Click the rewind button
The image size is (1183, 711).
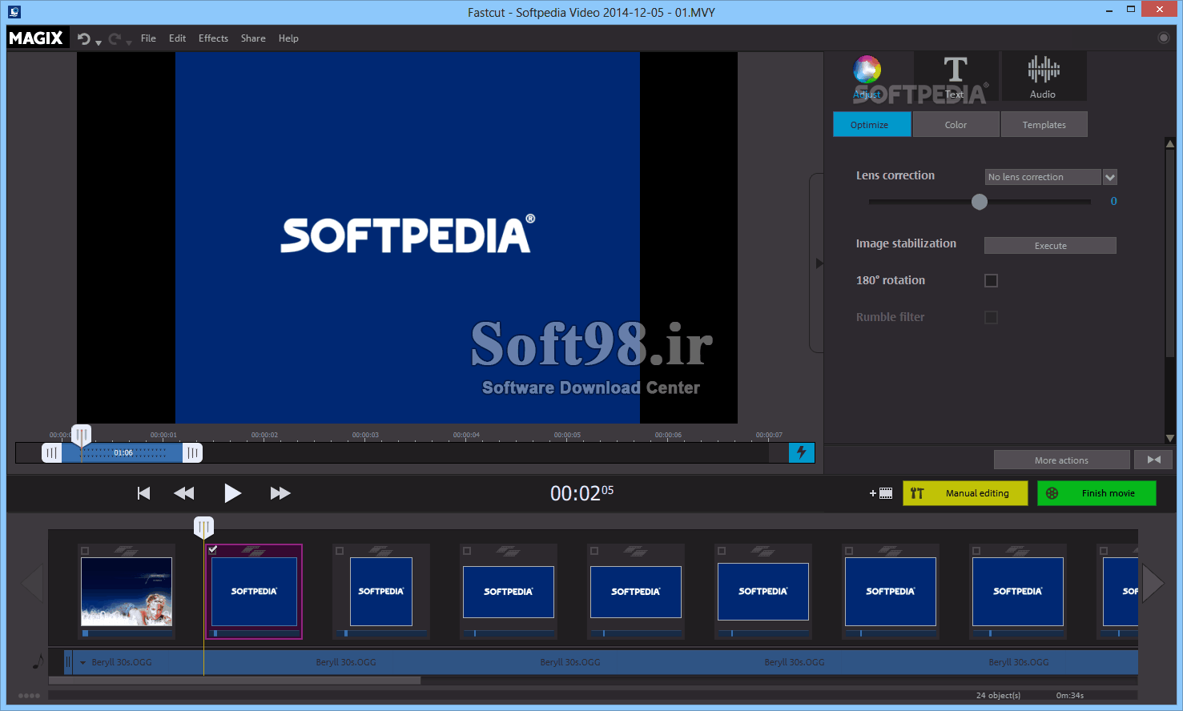pos(184,493)
